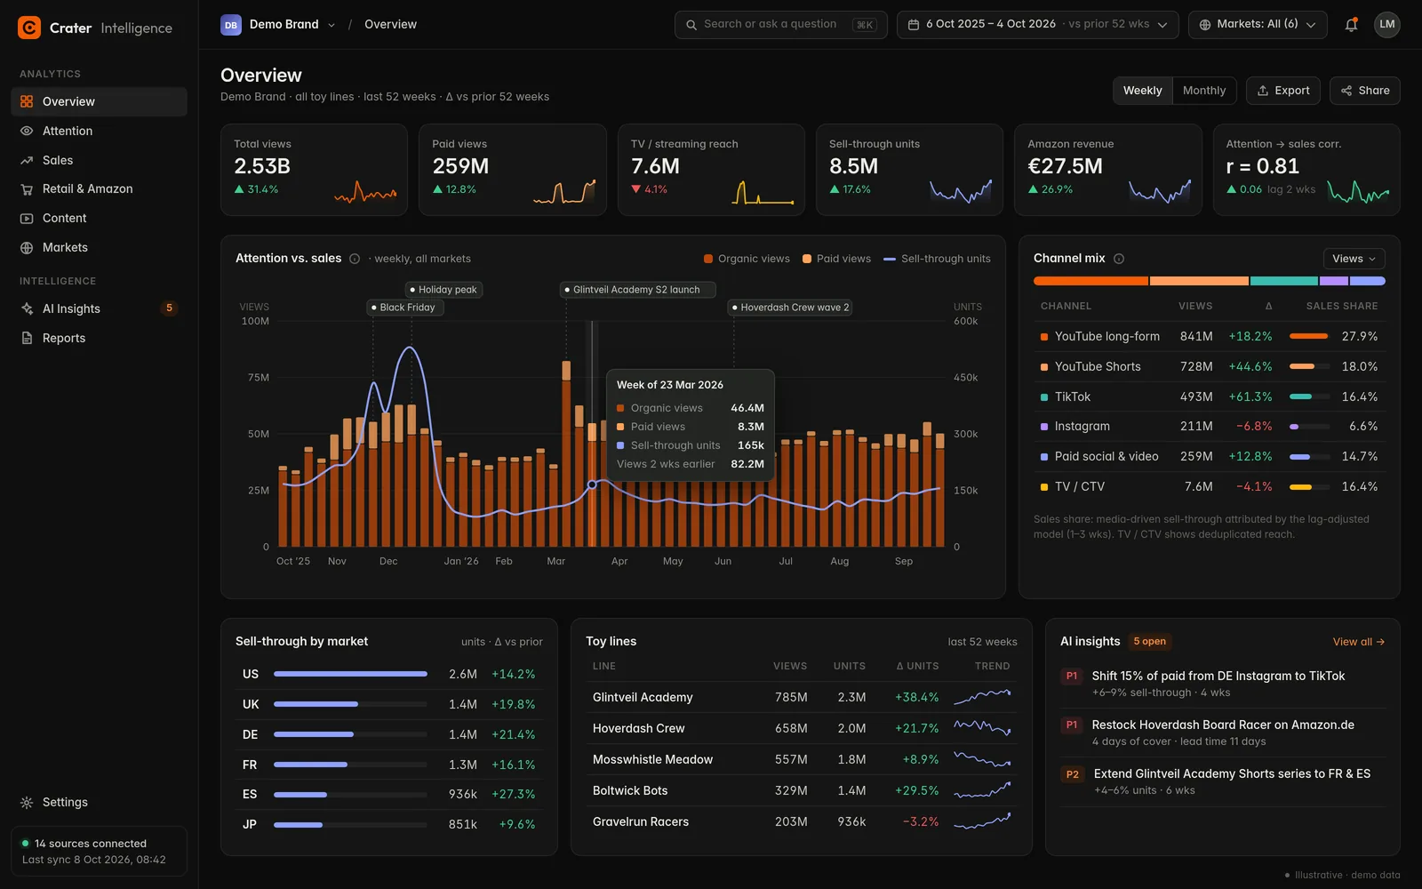Select the Boltwick Bots toy line row
1422x889 pixels.
click(x=802, y=790)
